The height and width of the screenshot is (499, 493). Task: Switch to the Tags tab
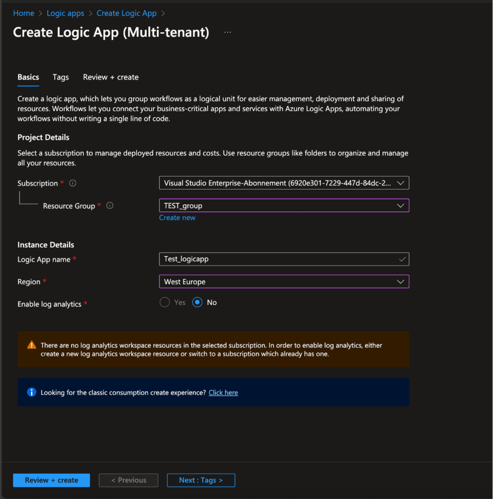pyautogui.click(x=60, y=77)
